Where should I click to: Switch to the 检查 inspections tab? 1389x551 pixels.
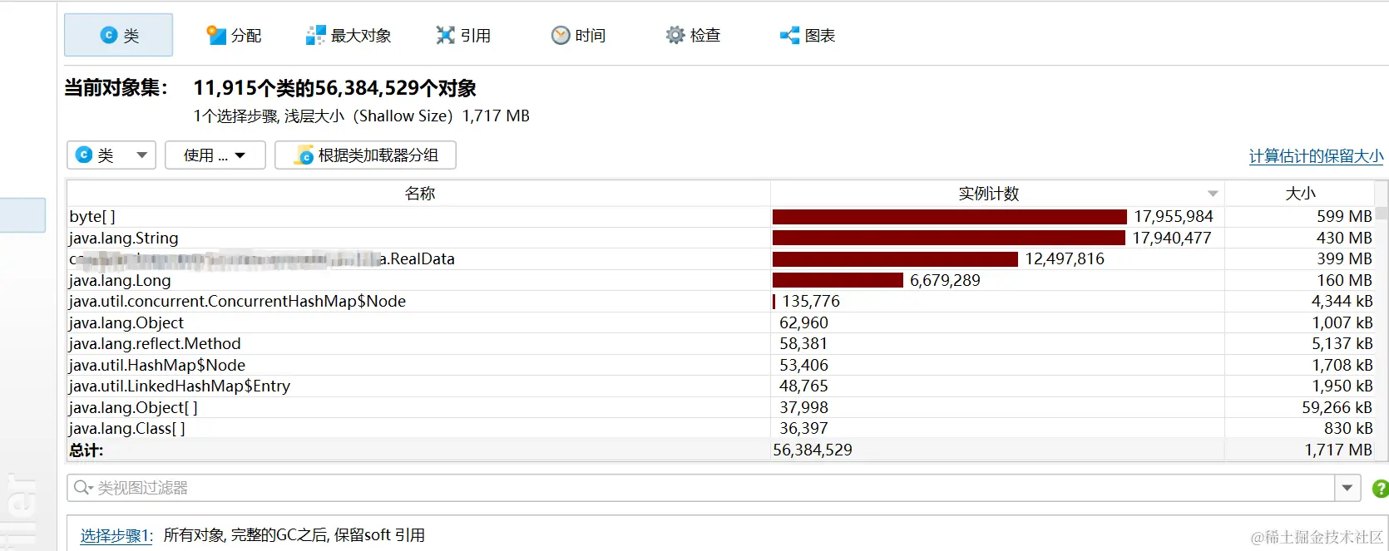point(693,35)
